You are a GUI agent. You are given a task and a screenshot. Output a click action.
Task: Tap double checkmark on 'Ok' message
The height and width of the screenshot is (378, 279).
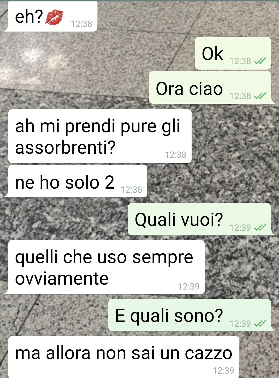pos(260,61)
